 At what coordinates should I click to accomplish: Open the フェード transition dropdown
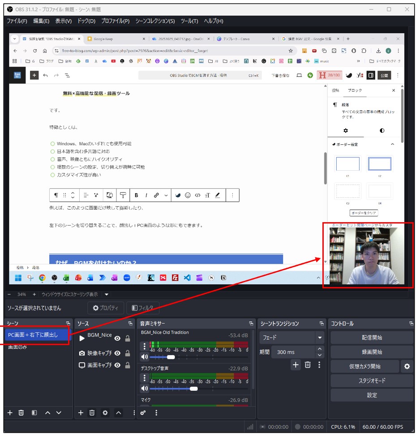(x=320, y=338)
